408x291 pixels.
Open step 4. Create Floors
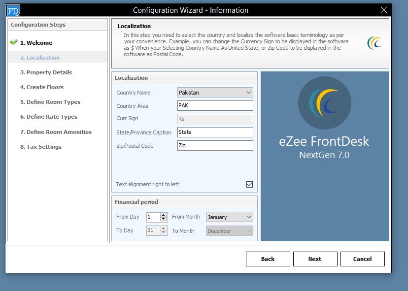coord(42,87)
